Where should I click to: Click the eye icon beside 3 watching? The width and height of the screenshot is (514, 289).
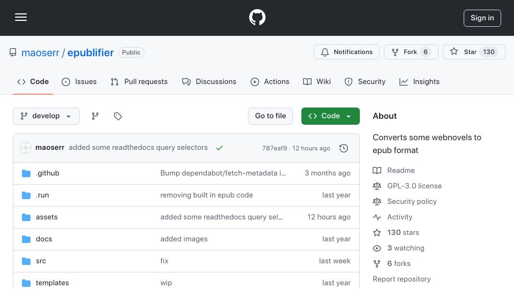[x=377, y=248]
